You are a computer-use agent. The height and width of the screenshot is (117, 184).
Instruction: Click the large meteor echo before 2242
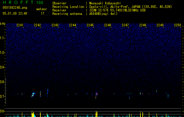click(x=33, y=95)
